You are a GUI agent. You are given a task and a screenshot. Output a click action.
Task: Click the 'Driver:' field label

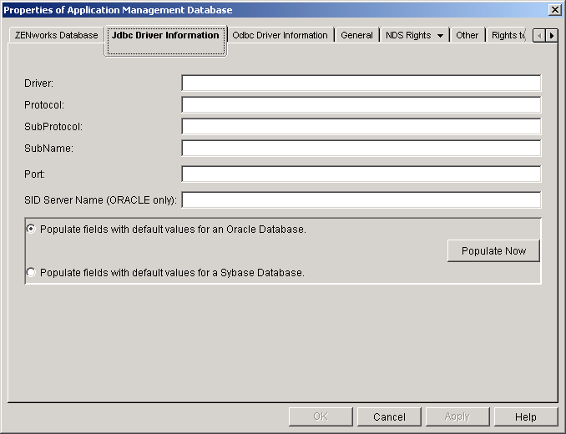[x=38, y=83]
